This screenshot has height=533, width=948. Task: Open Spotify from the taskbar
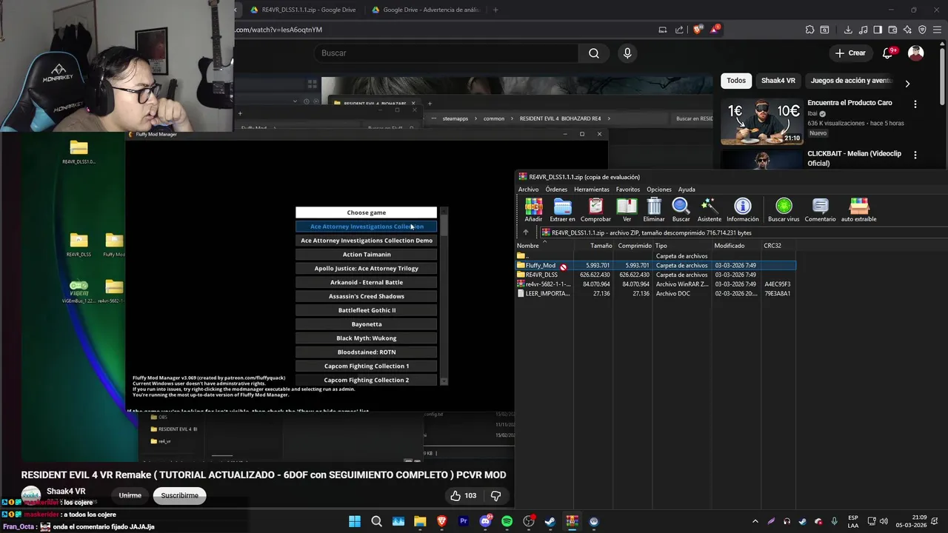pos(507,521)
